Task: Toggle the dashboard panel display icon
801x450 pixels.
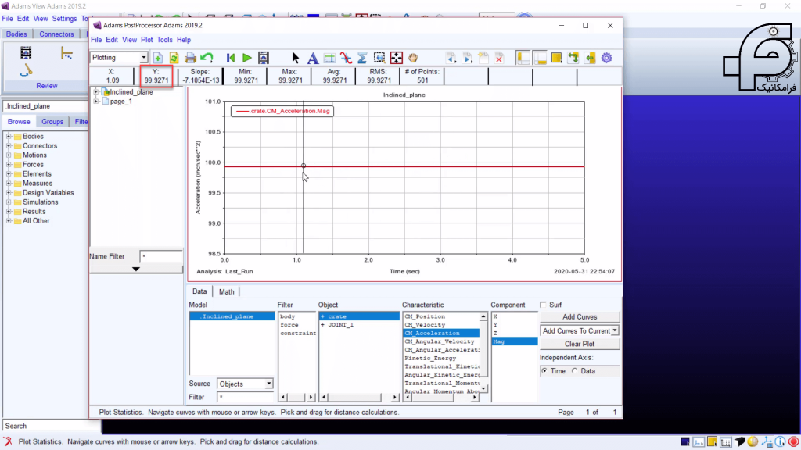Action: point(540,58)
